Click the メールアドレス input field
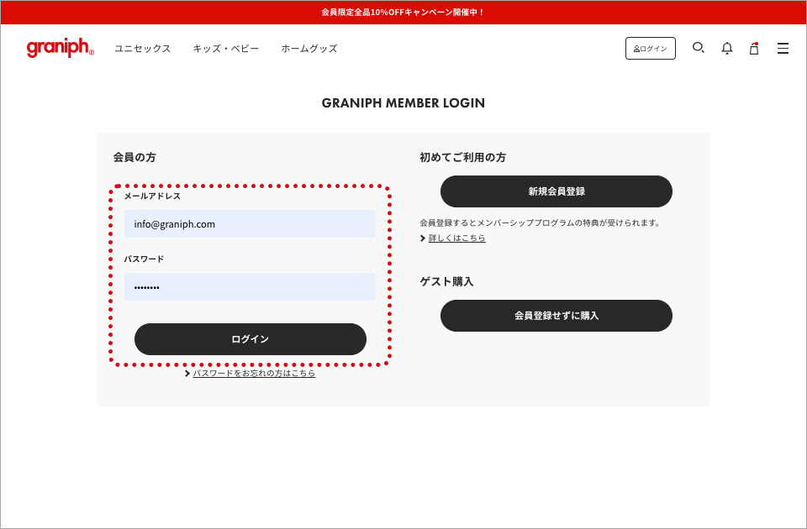This screenshot has width=807, height=529. coord(250,223)
